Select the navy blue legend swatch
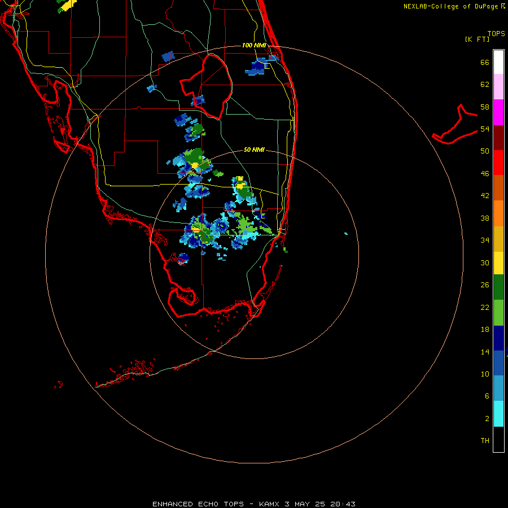 pos(498,338)
